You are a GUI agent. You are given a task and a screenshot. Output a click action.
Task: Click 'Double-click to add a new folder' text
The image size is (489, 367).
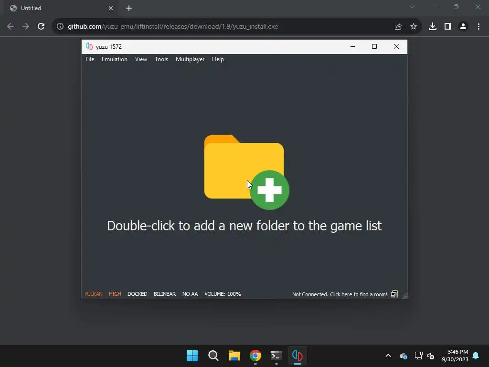point(244,226)
